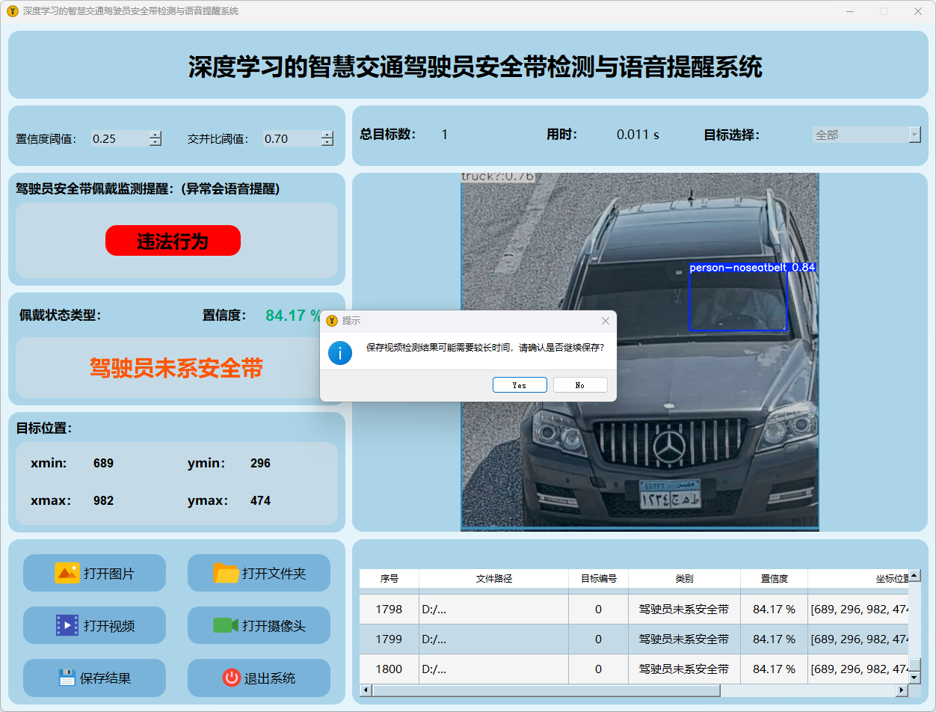936x712 pixels.
Task: Click the blue info icon in dialog
Action: click(340, 352)
